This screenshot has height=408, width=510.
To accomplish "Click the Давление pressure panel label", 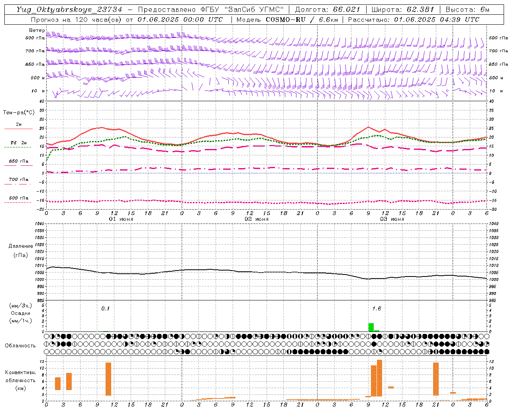I will [21, 246].
